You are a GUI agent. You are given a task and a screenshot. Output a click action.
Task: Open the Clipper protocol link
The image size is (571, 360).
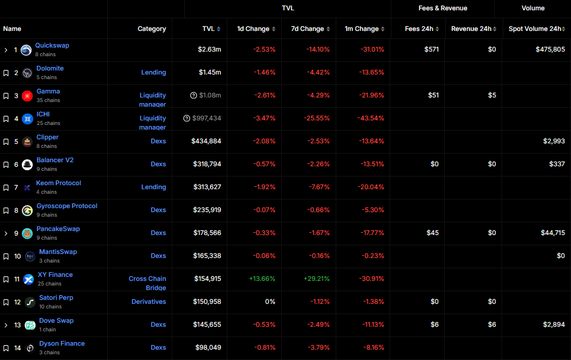[47, 137]
